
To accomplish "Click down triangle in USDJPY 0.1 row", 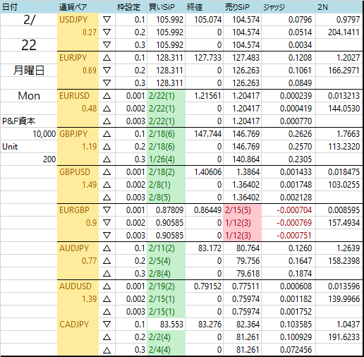I will (107, 20).
